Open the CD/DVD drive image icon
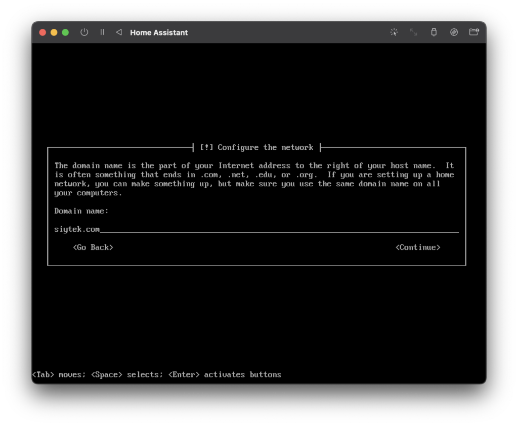The image size is (518, 426). point(454,32)
